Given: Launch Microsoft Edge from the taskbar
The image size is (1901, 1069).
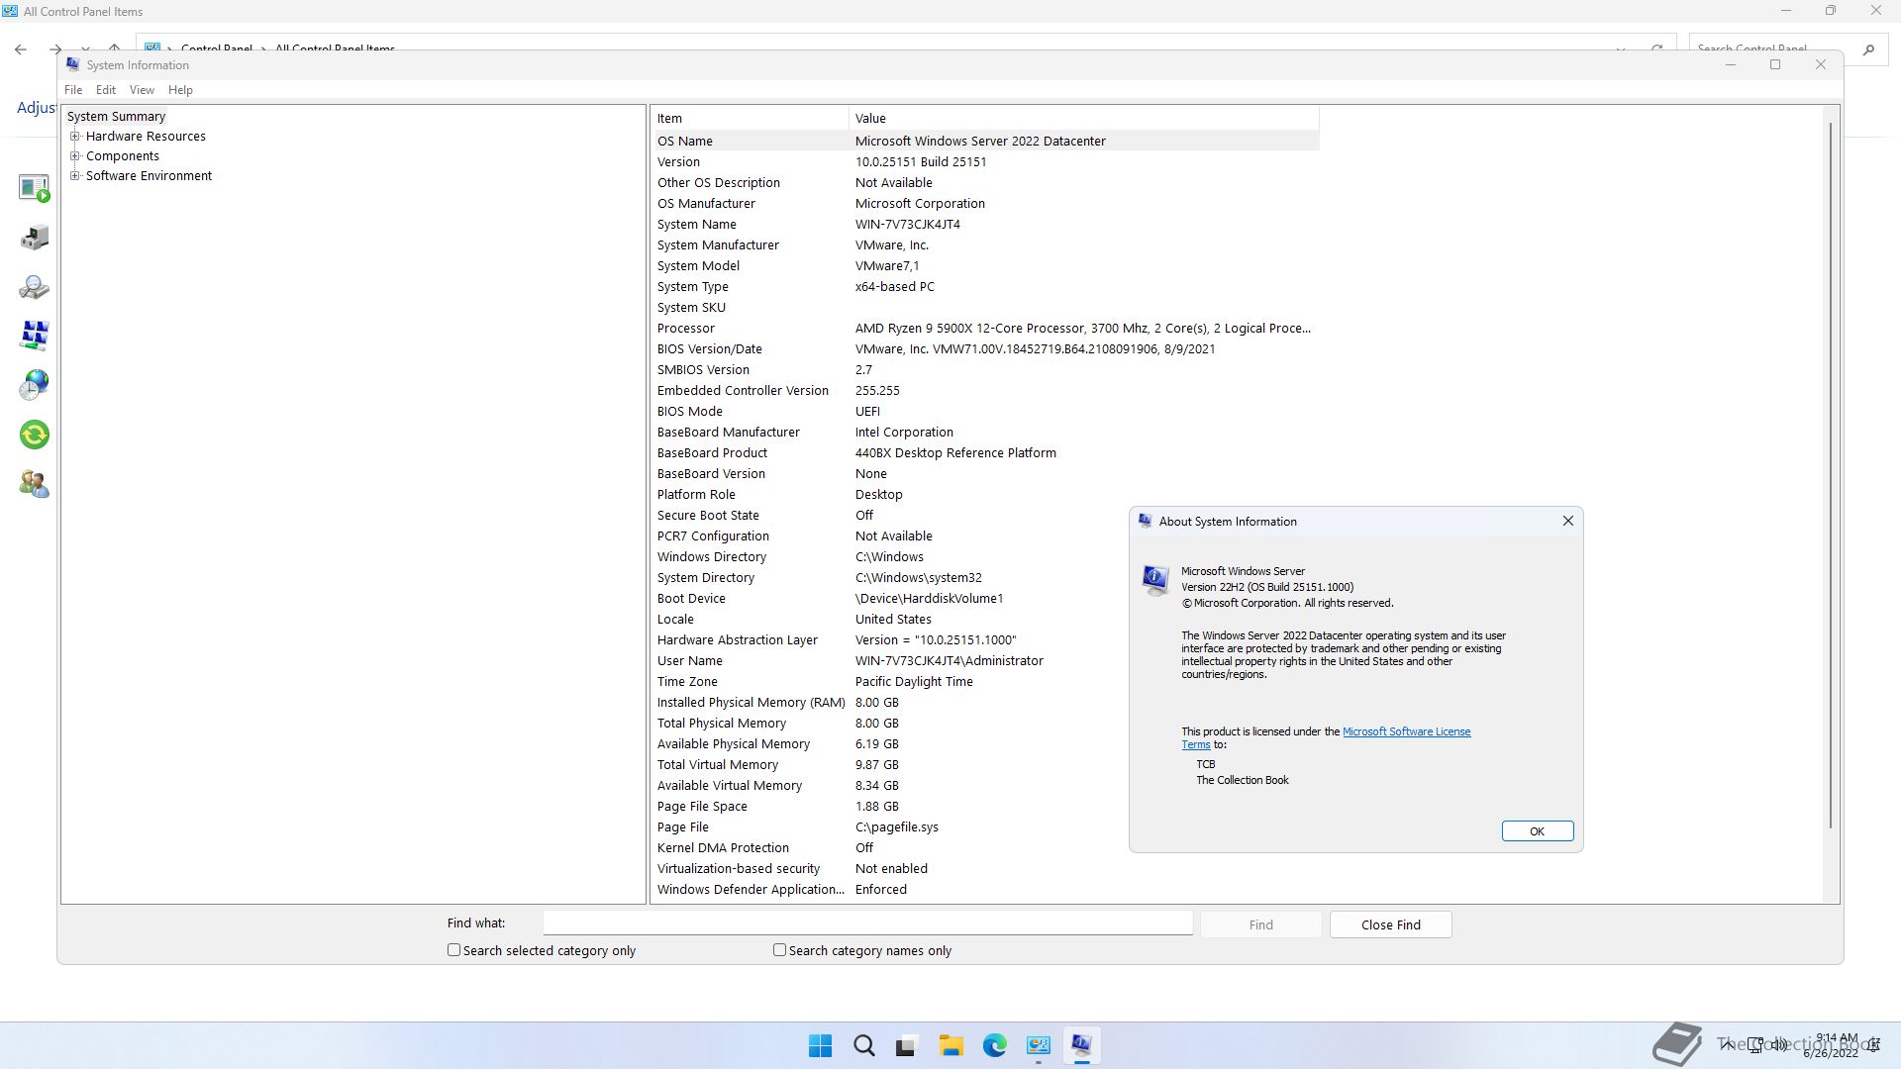Looking at the screenshot, I should click(x=994, y=1045).
